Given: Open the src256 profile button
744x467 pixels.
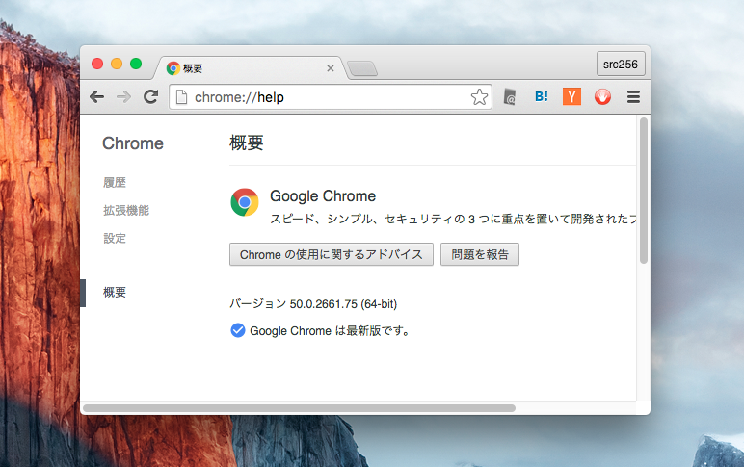Looking at the screenshot, I should coord(621,64).
